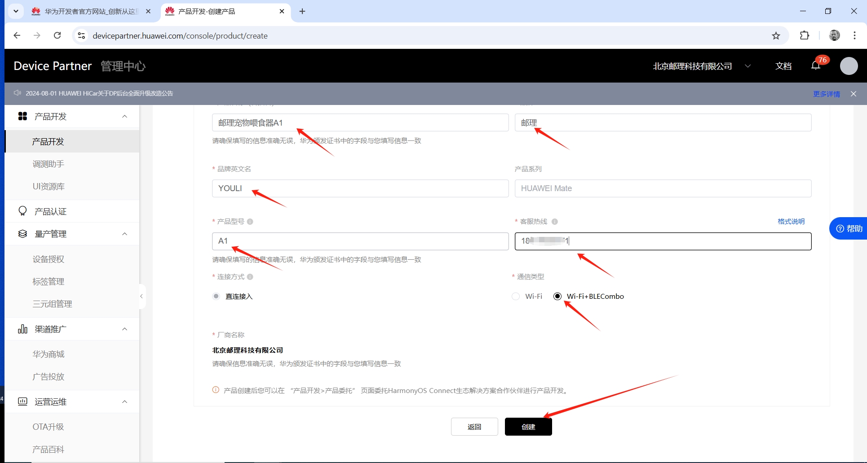Open the Chrome three-dot menu
Image resolution: width=867 pixels, height=463 pixels.
854,35
